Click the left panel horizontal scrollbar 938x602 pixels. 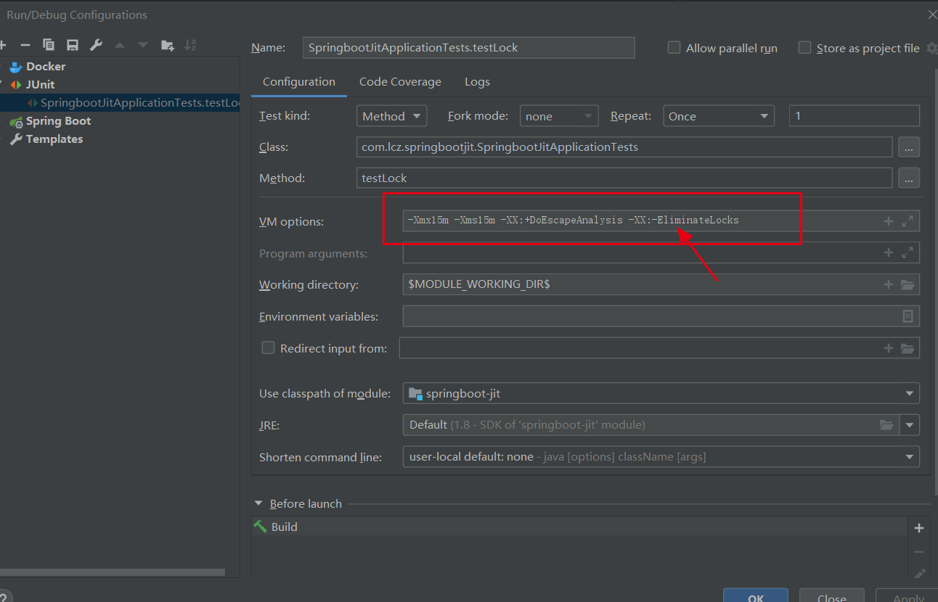click(113, 572)
